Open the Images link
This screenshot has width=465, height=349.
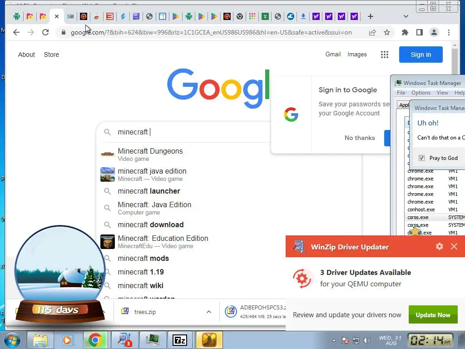[357, 55]
